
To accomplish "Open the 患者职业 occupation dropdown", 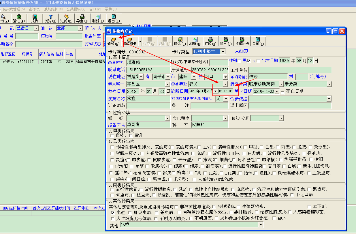I will pyautogui.click(x=225, y=84).
